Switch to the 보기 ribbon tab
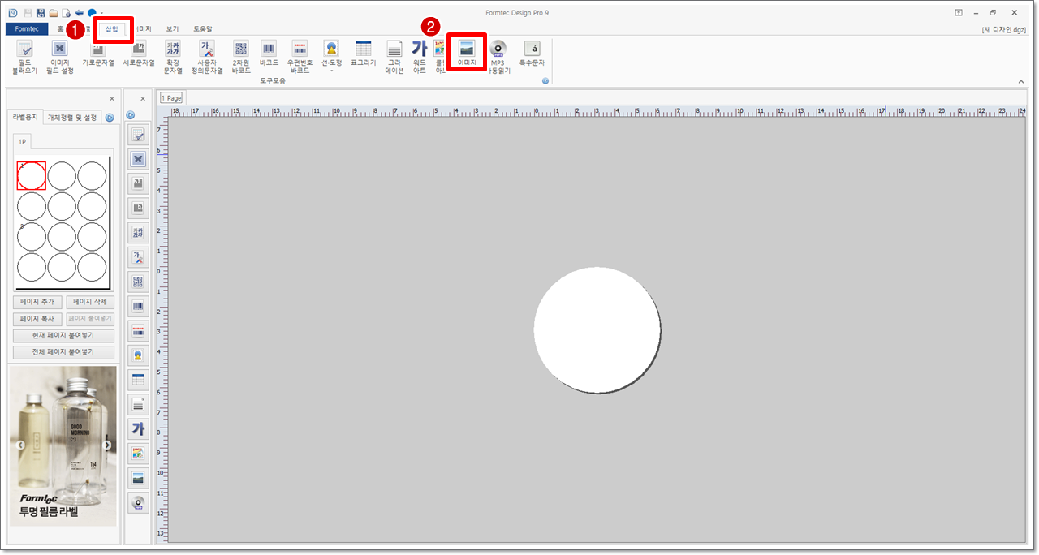Image resolution: width=1039 pixels, height=555 pixels. tap(172, 29)
